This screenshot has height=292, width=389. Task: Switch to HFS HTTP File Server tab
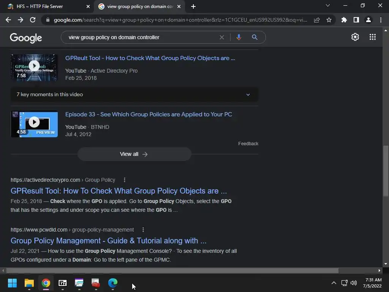pos(40,6)
